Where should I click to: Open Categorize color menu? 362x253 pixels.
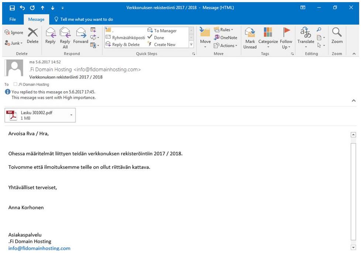pos(268,38)
